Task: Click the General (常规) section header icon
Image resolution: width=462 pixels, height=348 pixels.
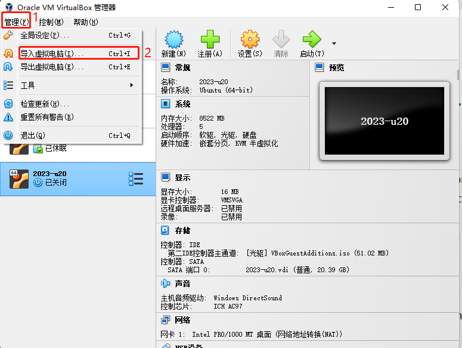Action: (166, 68)
